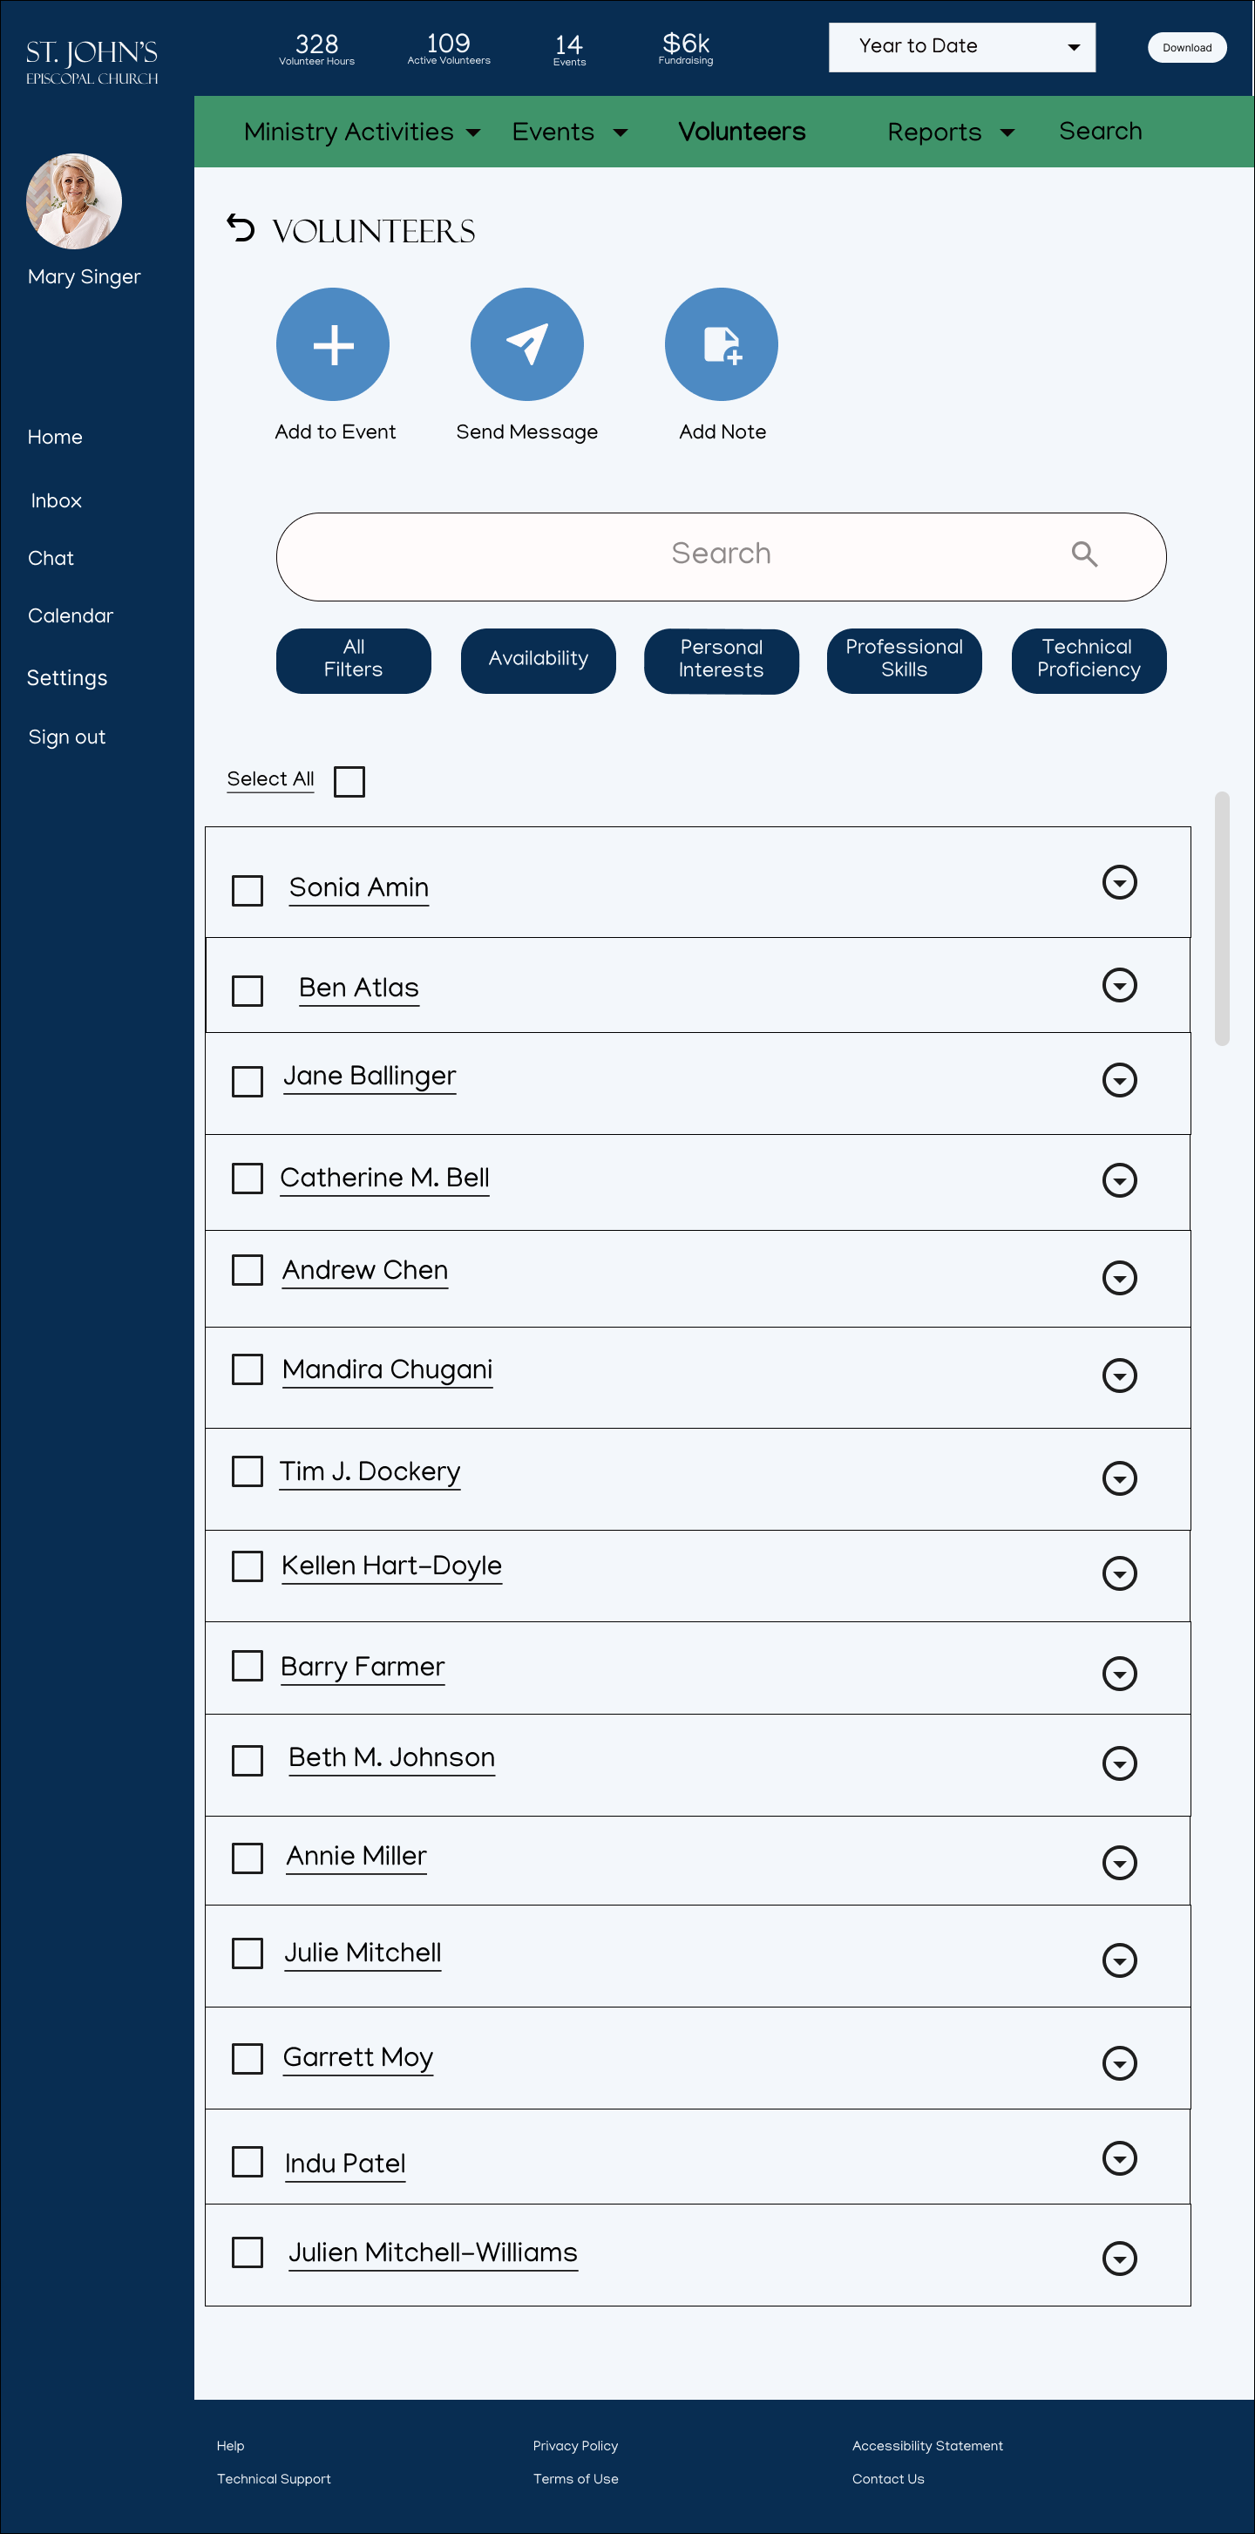Expand Garrett Moy's row details
The width and height of the screenshot is (1255, 2534).
point(1119,2062)
